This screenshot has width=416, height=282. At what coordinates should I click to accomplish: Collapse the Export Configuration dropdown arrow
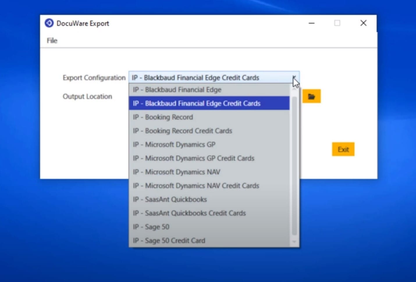294,78
